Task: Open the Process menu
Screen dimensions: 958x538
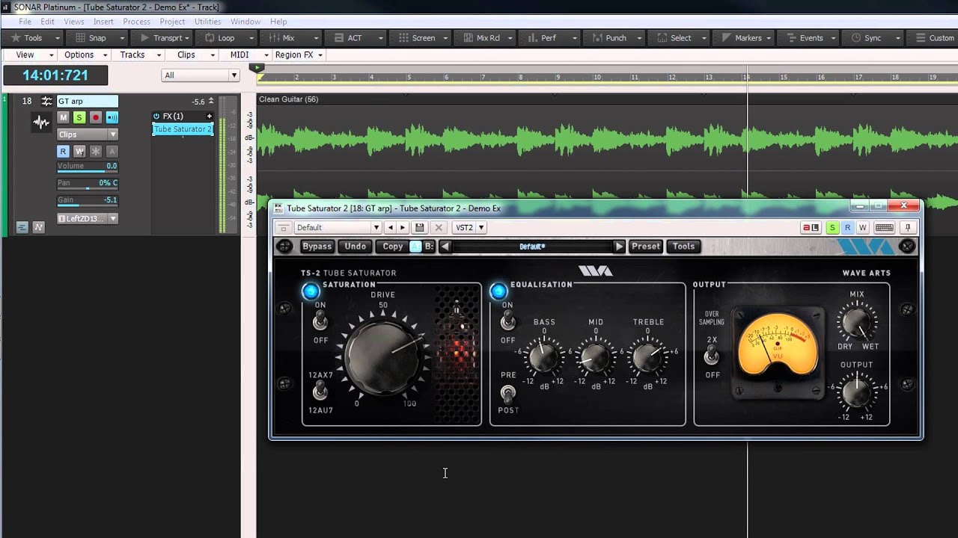Action: pos(136,22)
